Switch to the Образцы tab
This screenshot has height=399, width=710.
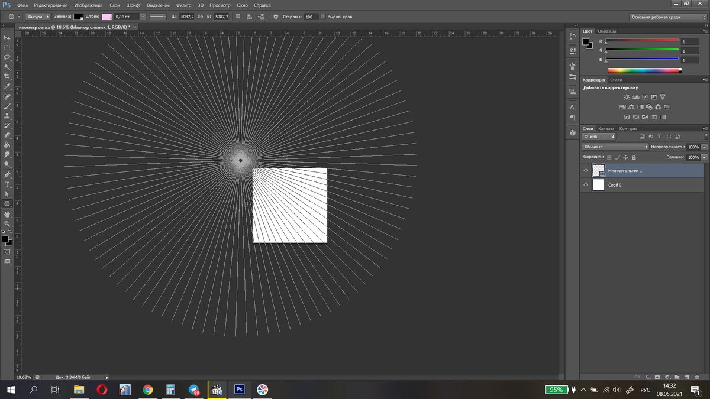tap(606, 31)
